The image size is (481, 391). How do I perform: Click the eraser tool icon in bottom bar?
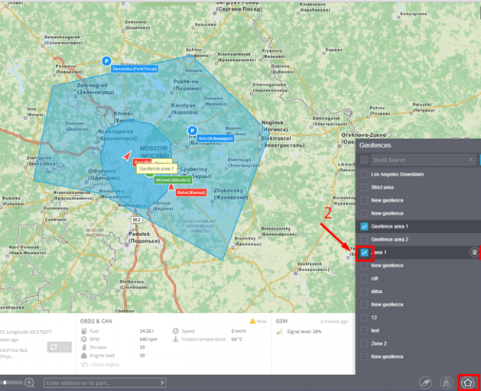pos(425,383)
